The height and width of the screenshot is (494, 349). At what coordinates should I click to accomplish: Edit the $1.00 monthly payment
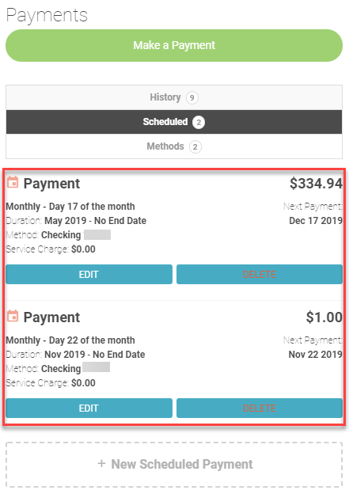coord(89,408)
